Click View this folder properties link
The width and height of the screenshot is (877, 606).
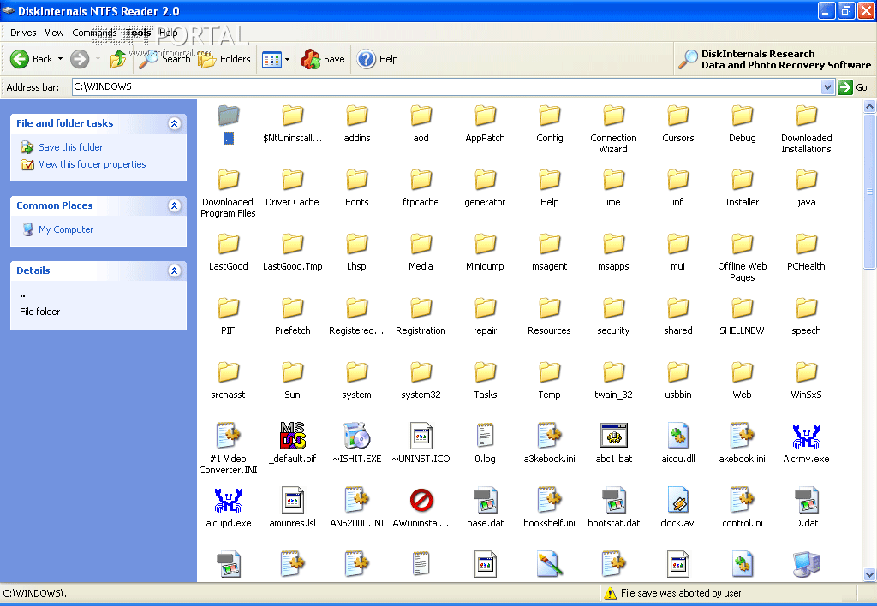(92, 164)
